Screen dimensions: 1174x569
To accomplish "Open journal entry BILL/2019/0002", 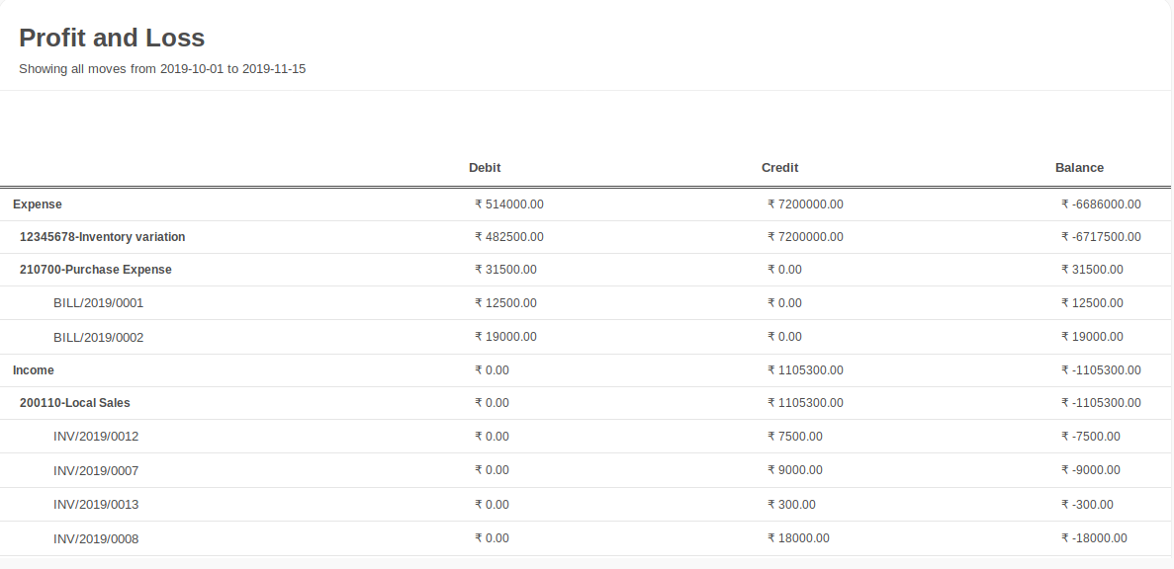I will (x=98, y=338).
